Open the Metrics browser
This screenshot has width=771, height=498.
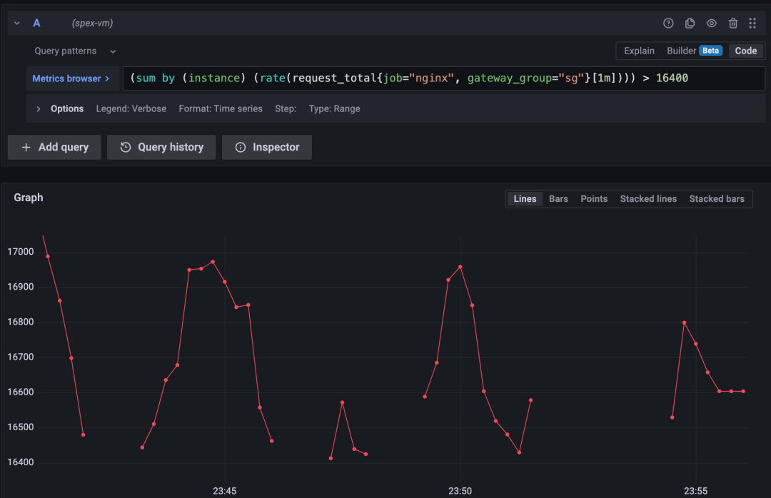(71, 78)
